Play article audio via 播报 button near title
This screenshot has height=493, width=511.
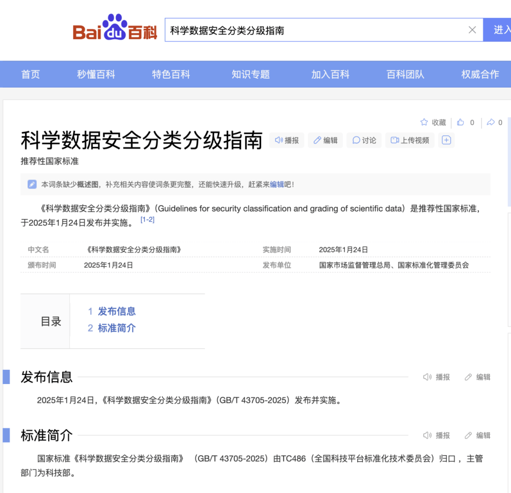[287, 140]
